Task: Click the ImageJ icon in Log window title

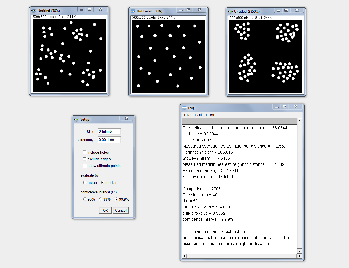Action: 185,108
